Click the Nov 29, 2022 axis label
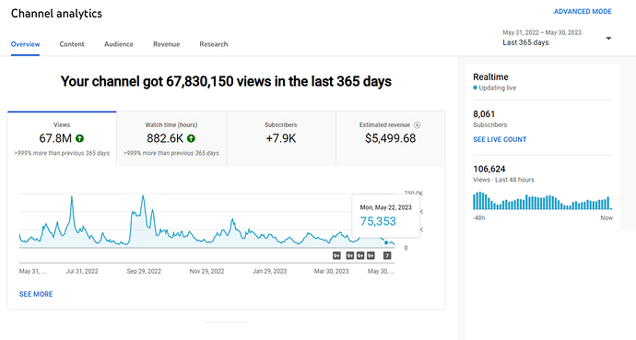The width and height of the screenshot is (636, 340). pos(206,272)
